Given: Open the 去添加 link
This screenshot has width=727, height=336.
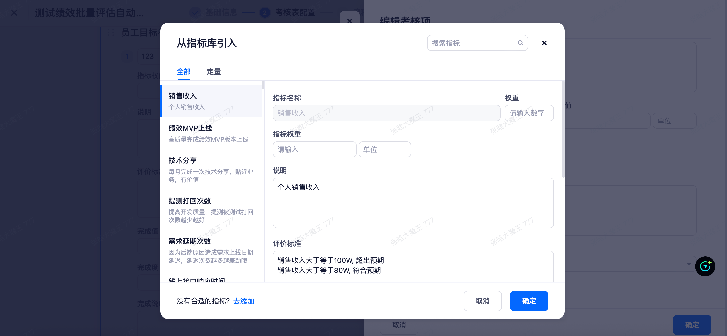Looking at the screenshot, I should click(244, 301).
